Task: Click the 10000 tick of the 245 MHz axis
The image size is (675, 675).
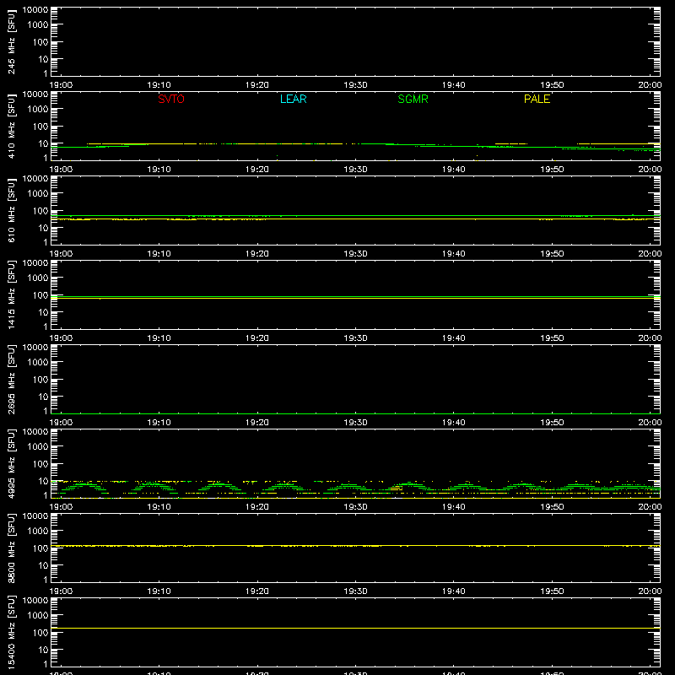Action: [x=35, y=10]
